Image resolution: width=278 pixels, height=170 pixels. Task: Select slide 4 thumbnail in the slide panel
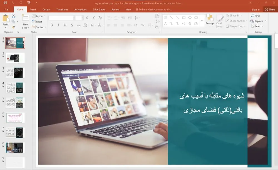coord(15,88)
